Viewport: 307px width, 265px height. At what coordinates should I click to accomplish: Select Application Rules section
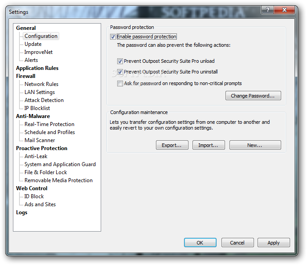pyautogui.click(x=37, y=68)
